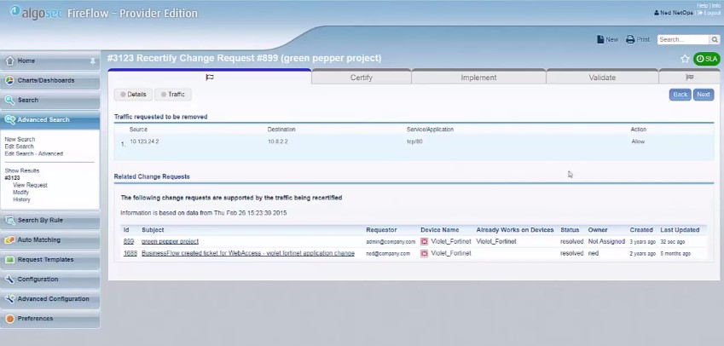The image size is (724, 346).
Task: Expand Advanced Configuration section
Action: click(x=49, y=299)
